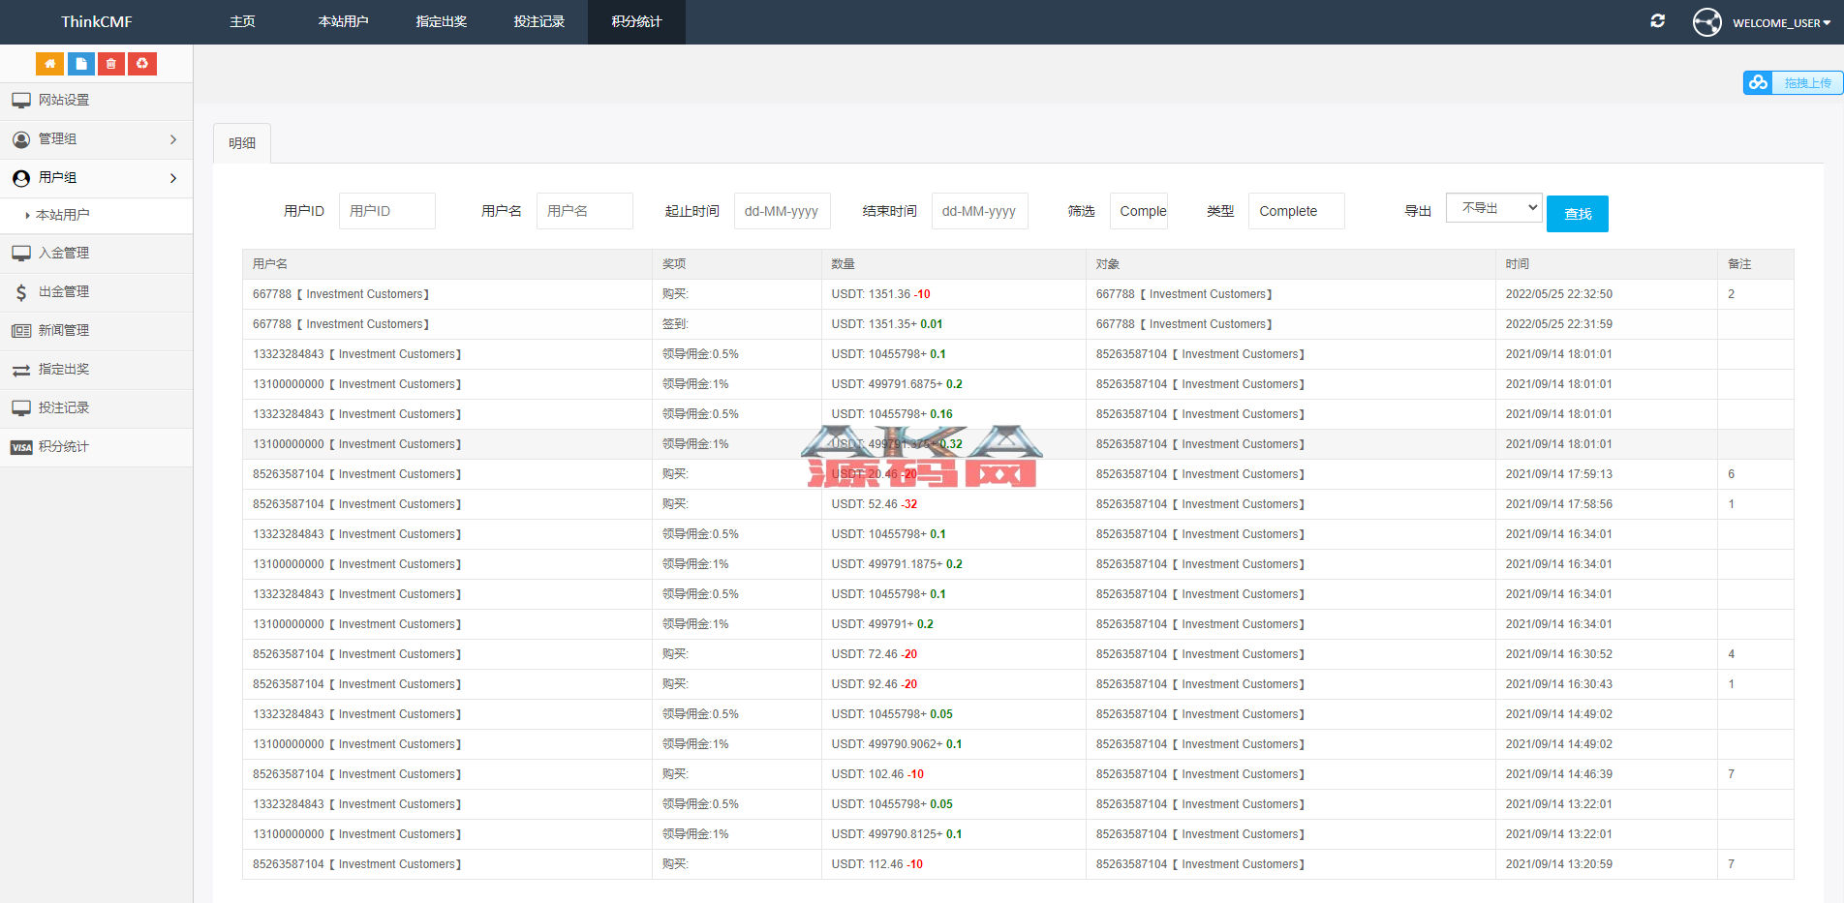Open 积分统计 with the VISA icon
Image resolution: width=1844 pixels, height=903 pixels.
click(64, 447)
